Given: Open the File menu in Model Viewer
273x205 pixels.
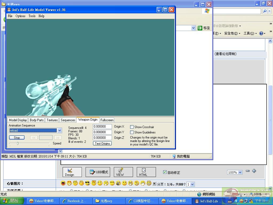Looking at the screenshot, I should click(10, 16).
